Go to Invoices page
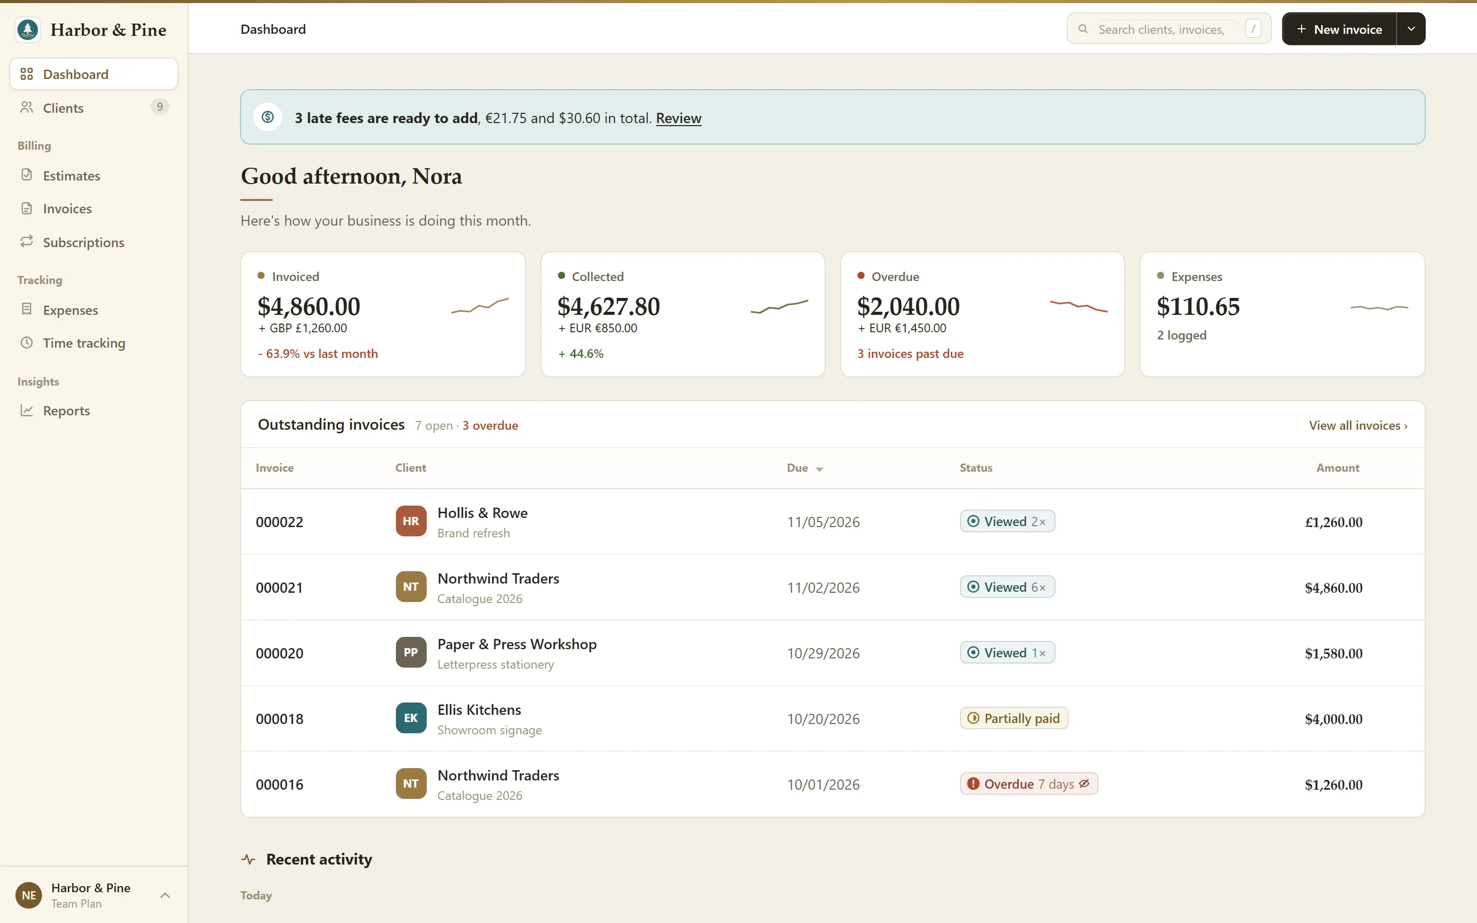 click(x=94, y=208)
